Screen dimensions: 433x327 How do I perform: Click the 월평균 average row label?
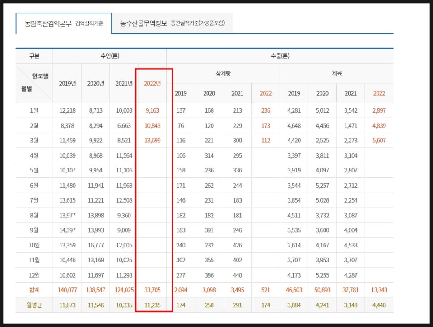[34, 305]
